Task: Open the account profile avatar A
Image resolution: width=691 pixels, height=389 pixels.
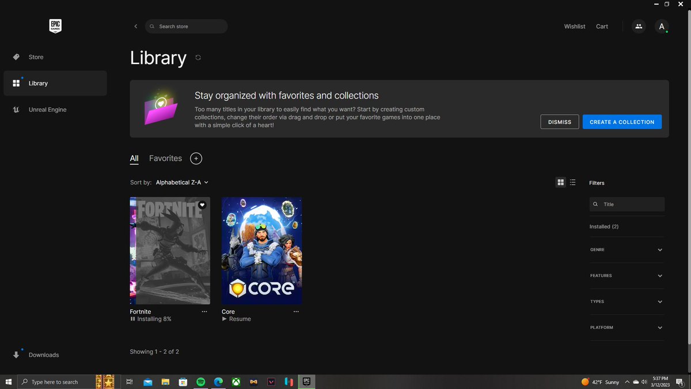Action: coord(662,27)
